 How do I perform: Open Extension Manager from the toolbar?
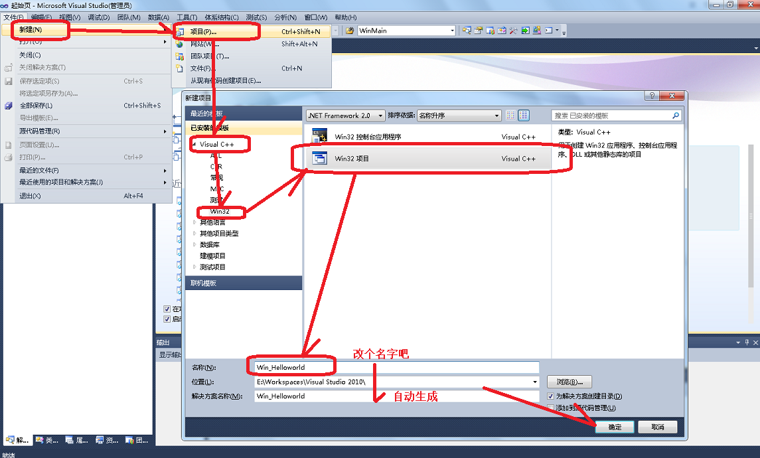[x=536, y=31]
